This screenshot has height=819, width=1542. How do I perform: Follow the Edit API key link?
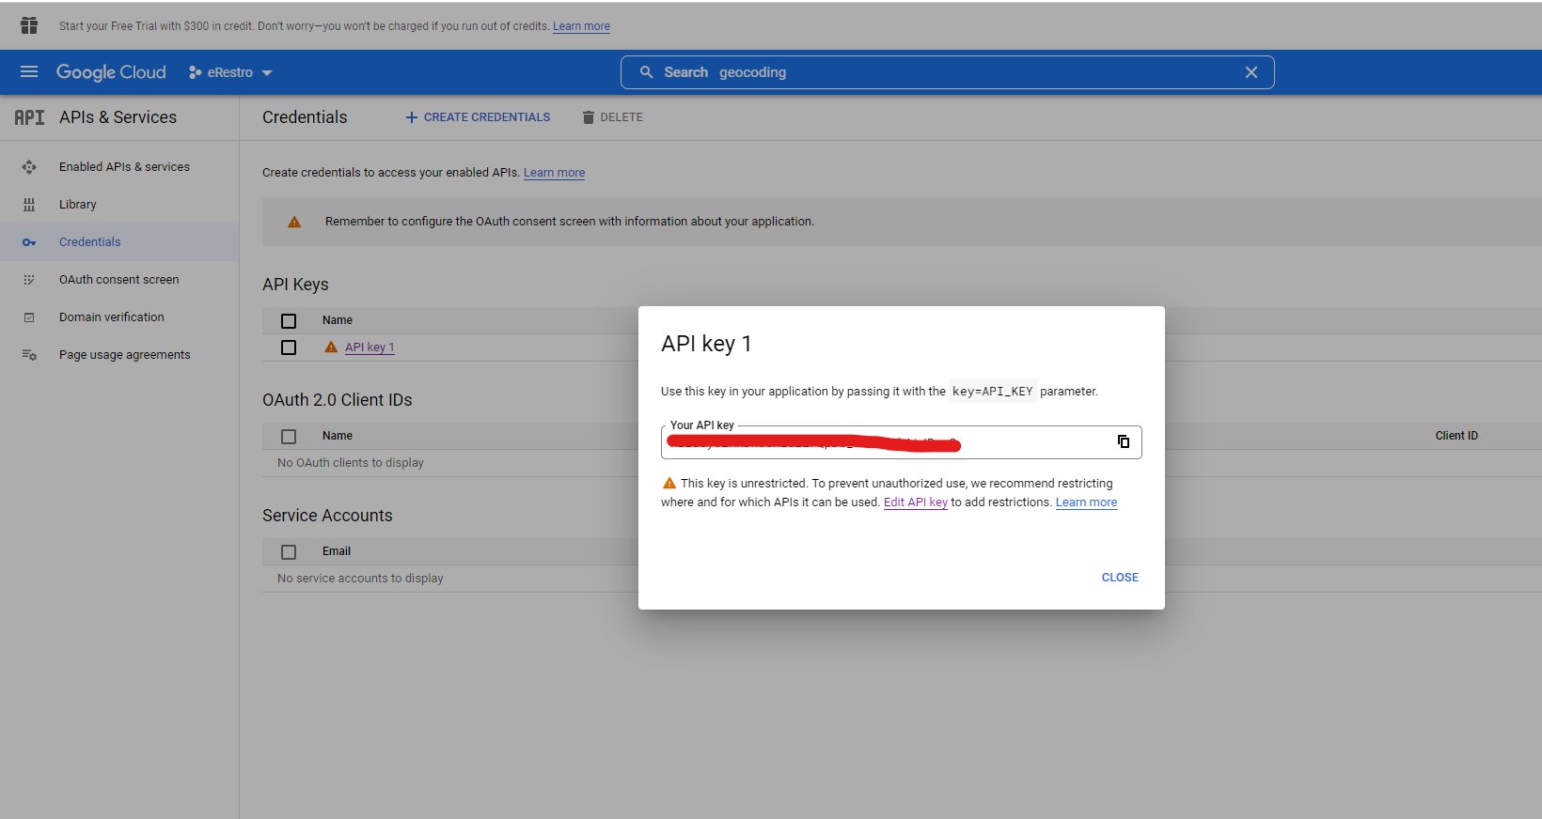915,502
